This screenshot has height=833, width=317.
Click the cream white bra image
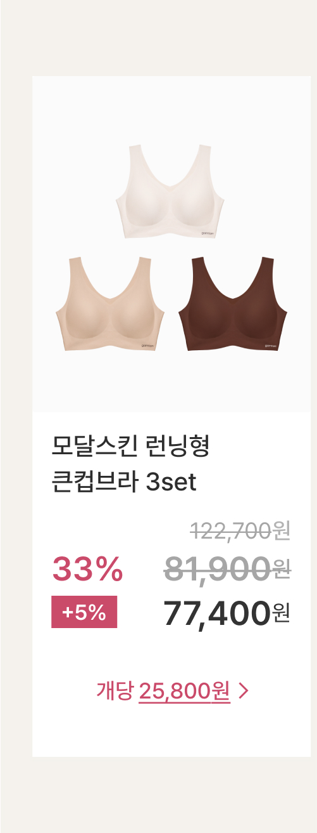pos(171,192)
